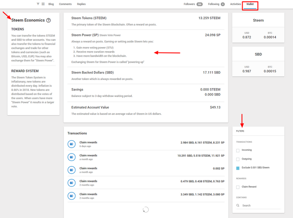Viewport: 293px width, 218px height.
Task: Open the Comments tab
Action: click(65, 4)
